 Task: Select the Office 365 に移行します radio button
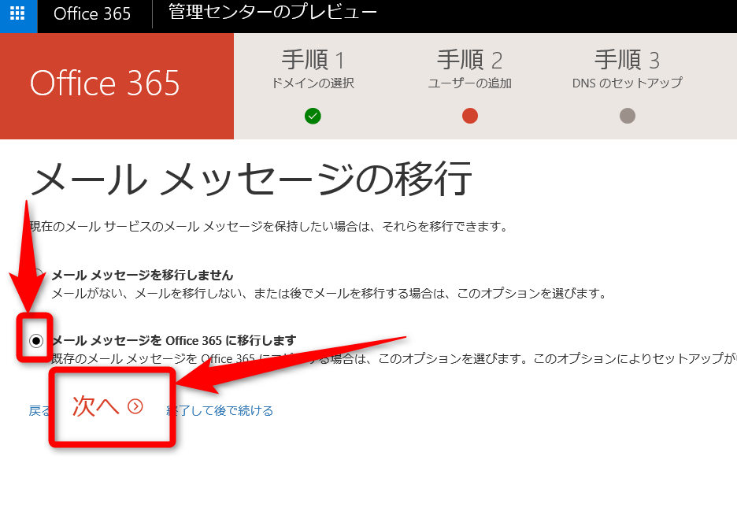point(36,341)
